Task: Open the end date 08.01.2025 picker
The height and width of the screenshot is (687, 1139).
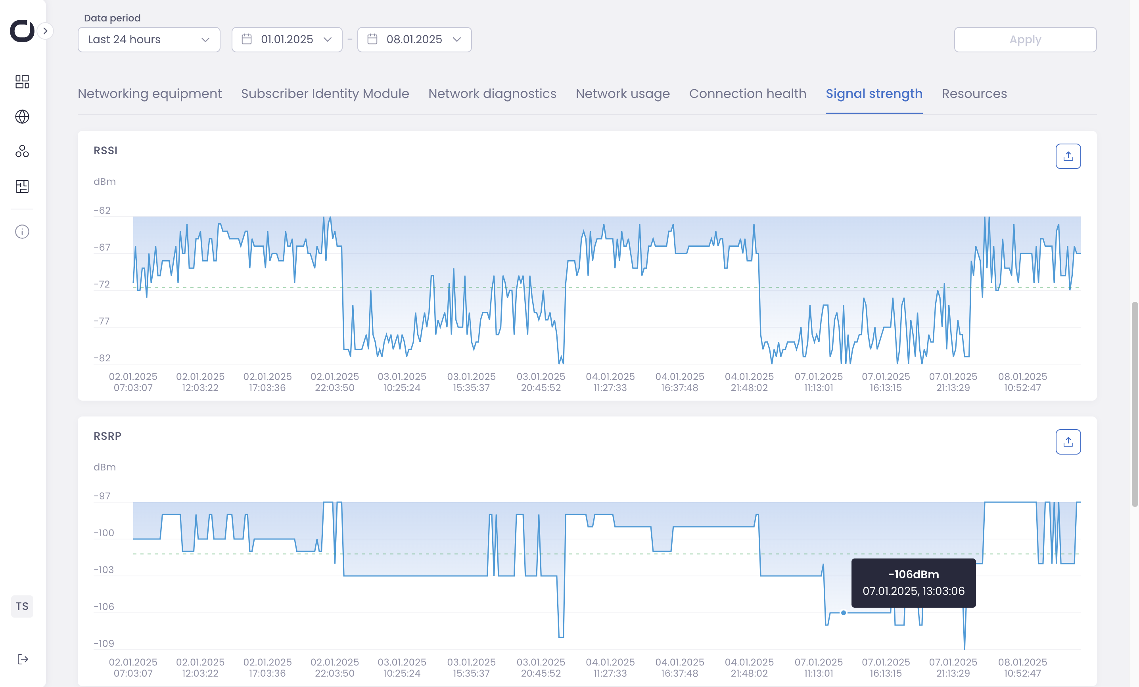Action: (x=414, y=40)
